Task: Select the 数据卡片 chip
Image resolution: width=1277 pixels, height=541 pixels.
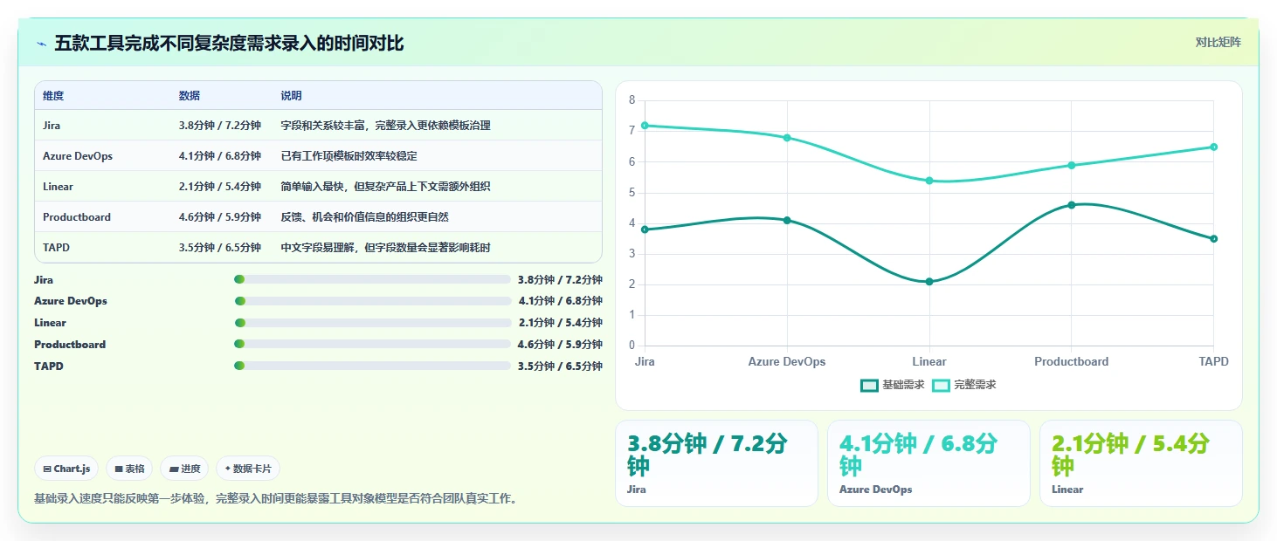Action: 248,469
